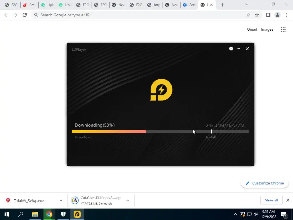
Task: Click the yellow LDPlayer lightning logo
Action: tap(161, 90)
